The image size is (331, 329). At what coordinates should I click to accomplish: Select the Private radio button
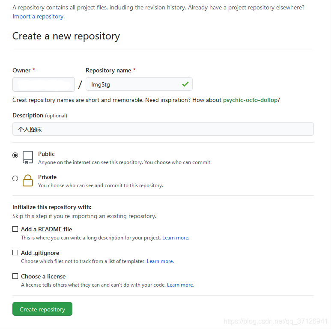15,179
